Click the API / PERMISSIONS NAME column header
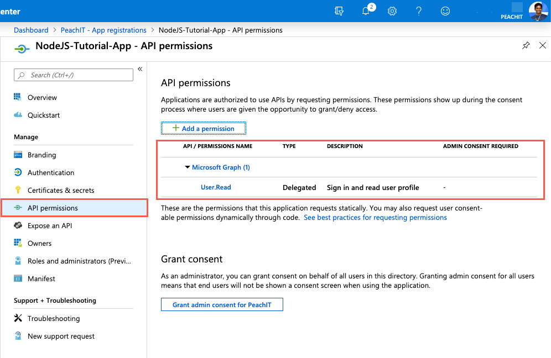 tap(217, 146)
